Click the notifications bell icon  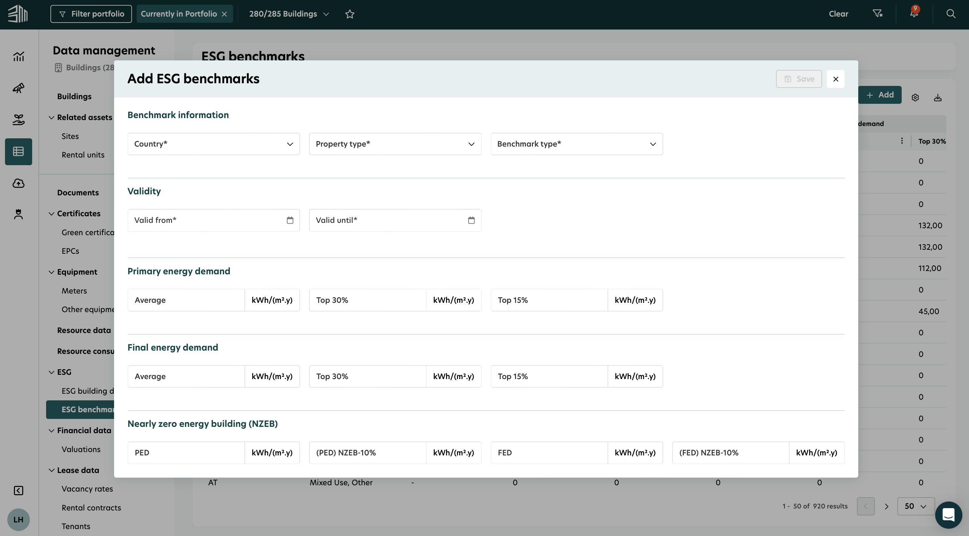[x=914, y=14]
